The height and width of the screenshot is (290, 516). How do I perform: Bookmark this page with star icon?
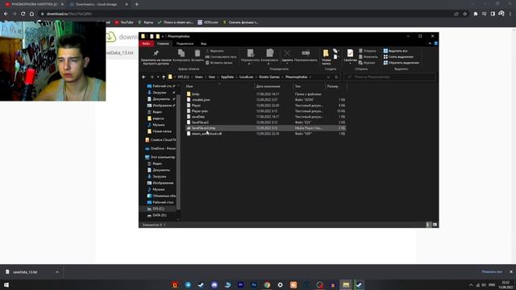(465, 14)
